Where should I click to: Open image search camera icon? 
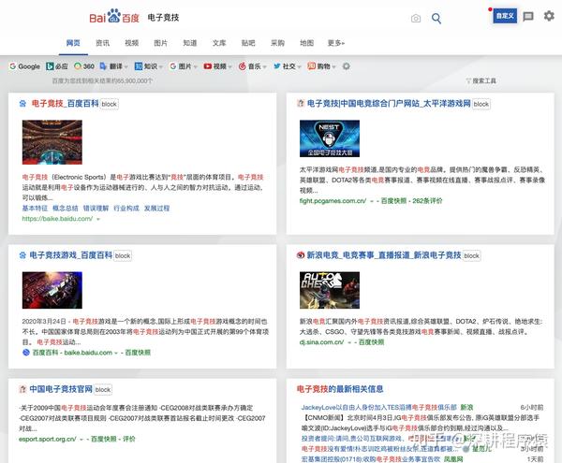coord(416,19)
